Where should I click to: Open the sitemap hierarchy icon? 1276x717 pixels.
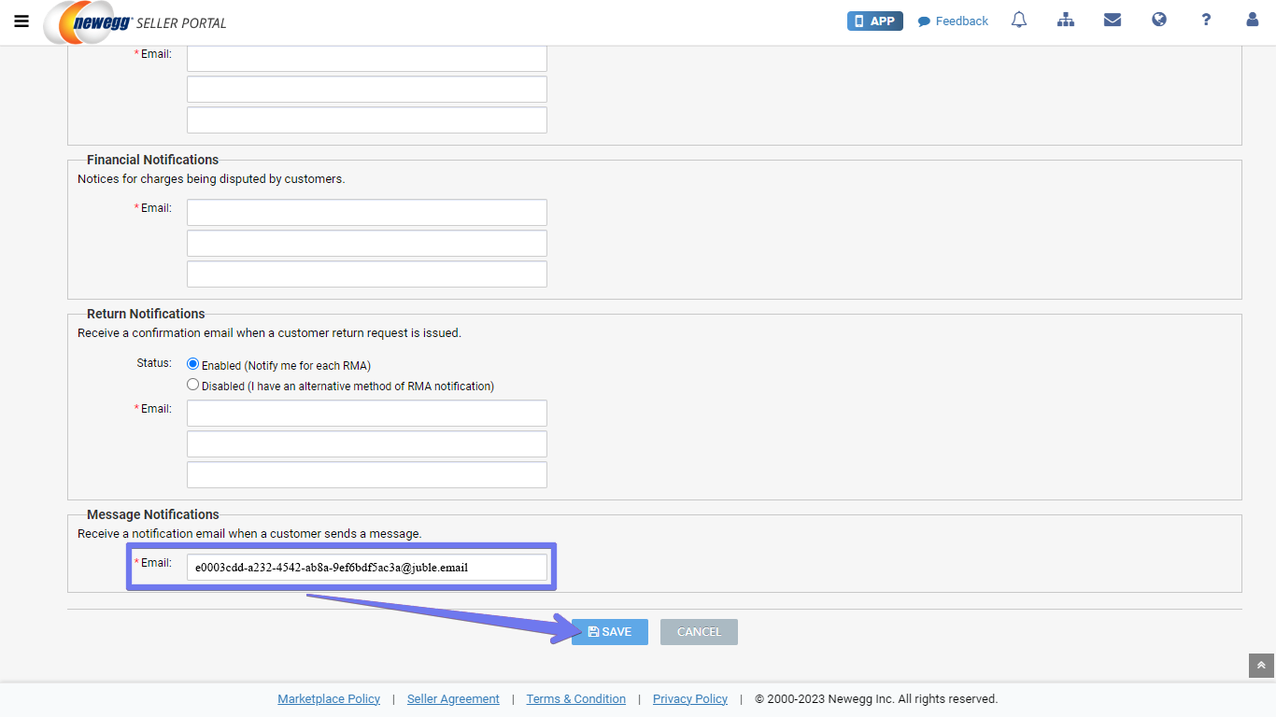(1066, 21)
